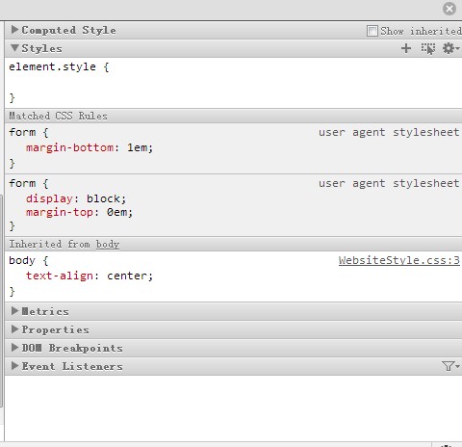
Task: Open the WebsiteStyle.css:3 source link
Action: 399,260
